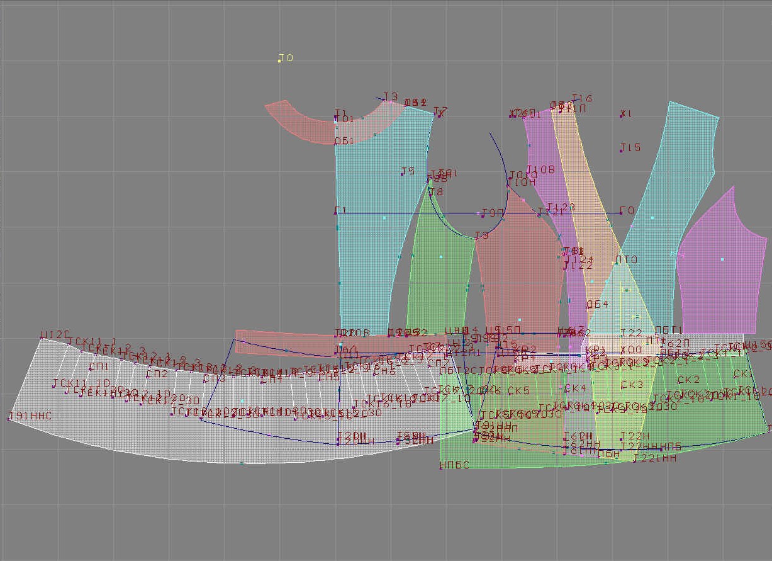Click the СП1 dart label on the flounce
Viewport: 772px width, 561px height.
pyautogui.click(x=98, y=366)
